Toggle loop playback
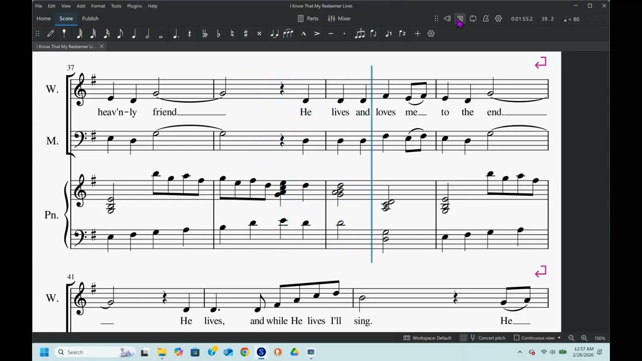Viewport: 642px width, 361px height. [473, 19]
